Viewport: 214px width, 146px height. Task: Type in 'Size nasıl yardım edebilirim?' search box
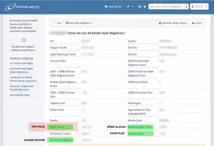(166, 7)
